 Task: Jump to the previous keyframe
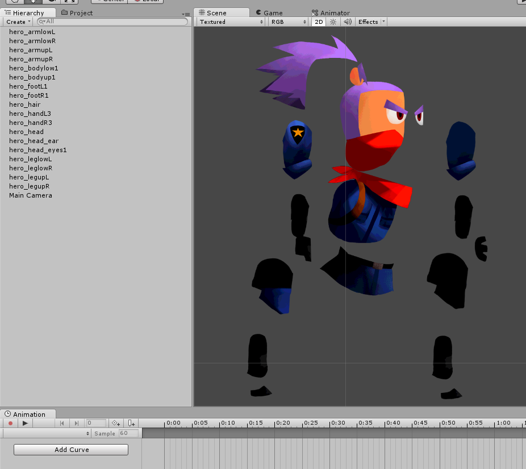pyautogui.click(x=62, y=423)
